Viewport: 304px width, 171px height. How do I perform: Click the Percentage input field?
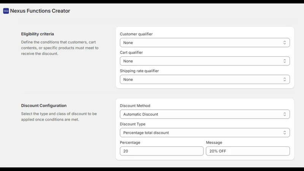[x=162, y=151]
